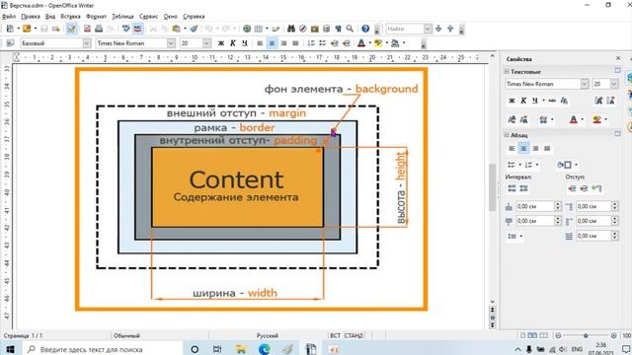
Task: Toggle italic К in the formatting toolbar
Action: tap(233, 43)
